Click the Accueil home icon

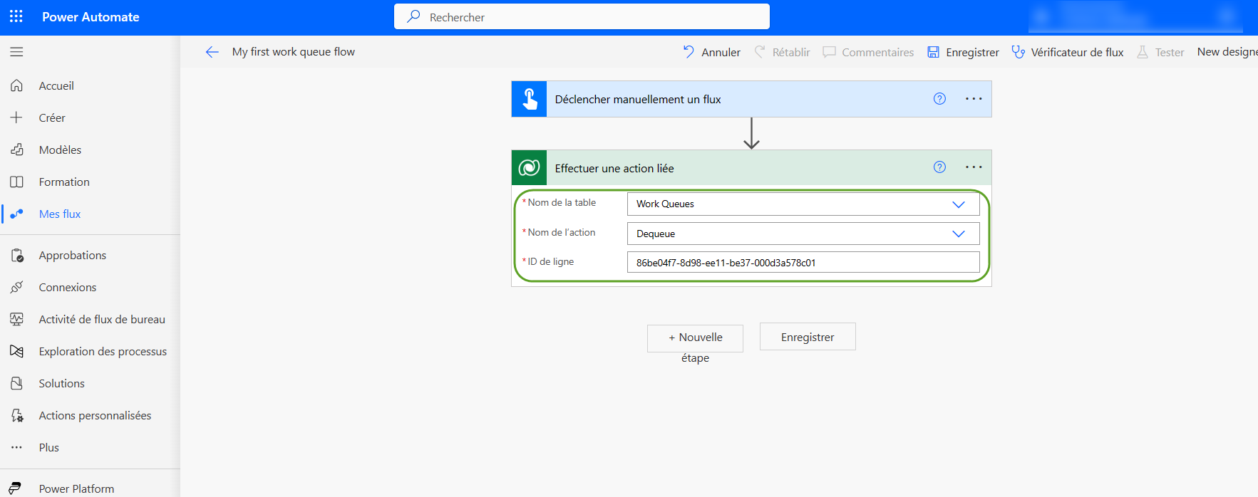17,85
